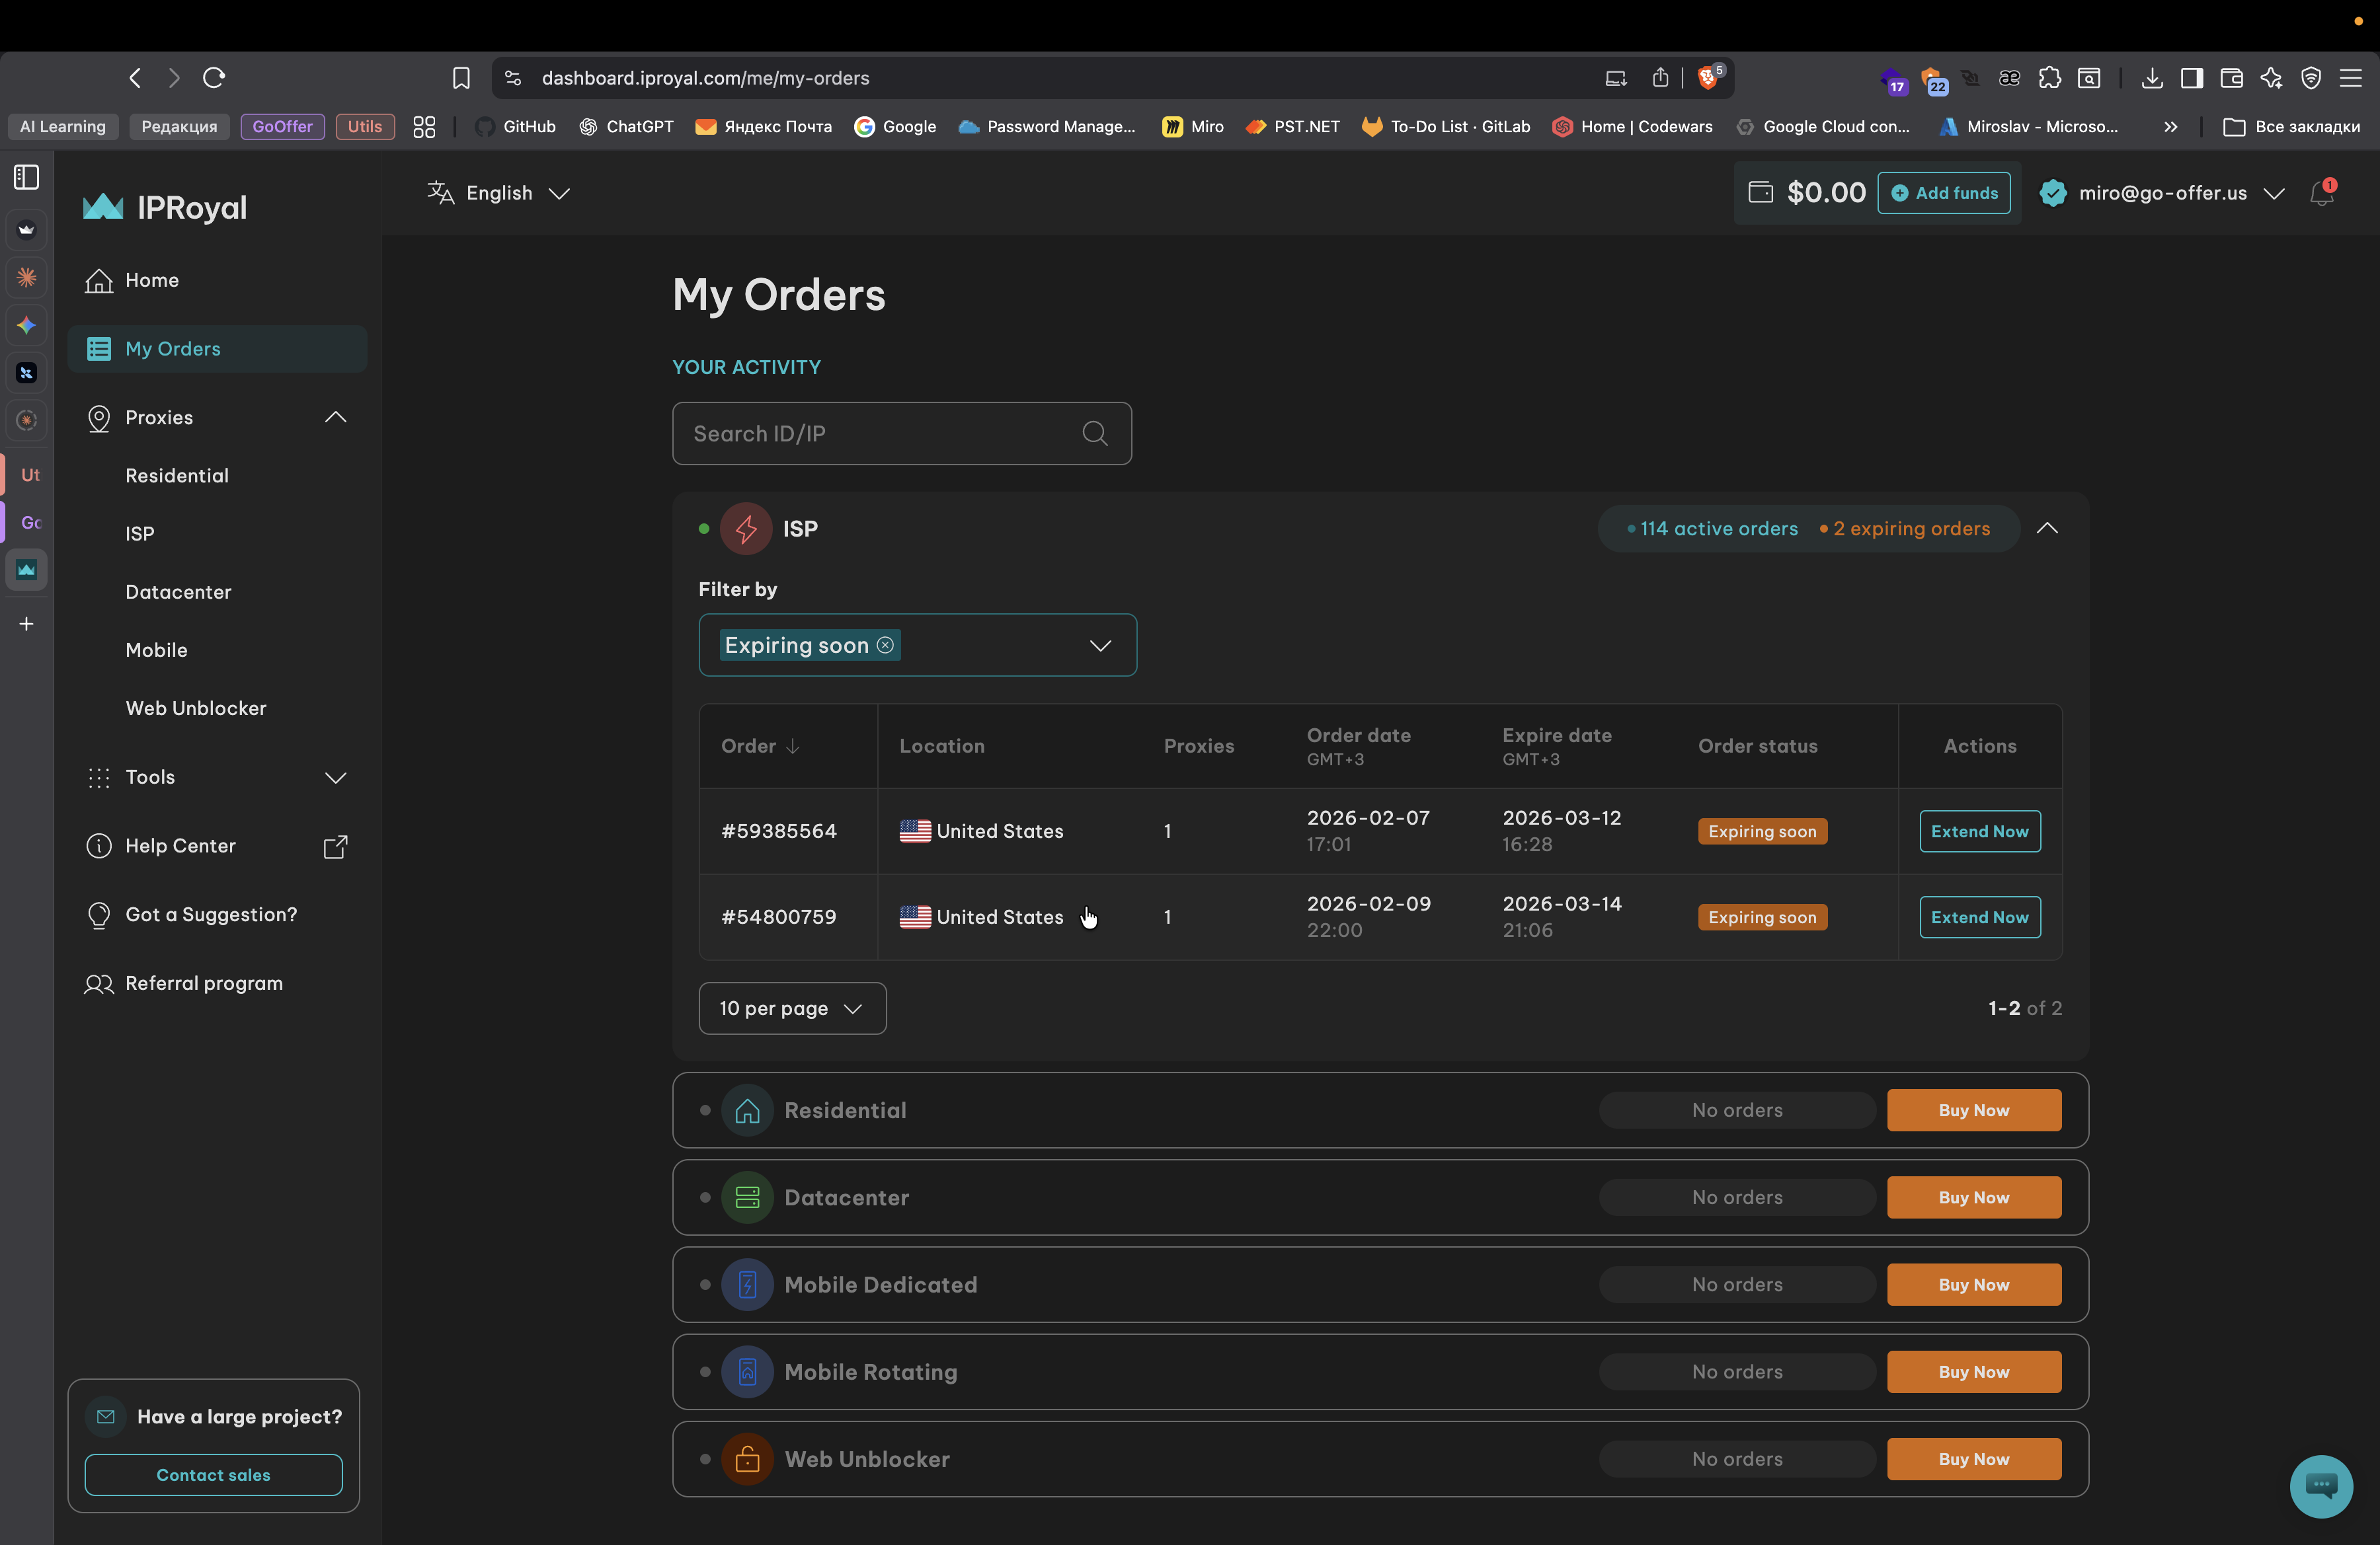Click the Brave Shields icon in address bar

1709,78
